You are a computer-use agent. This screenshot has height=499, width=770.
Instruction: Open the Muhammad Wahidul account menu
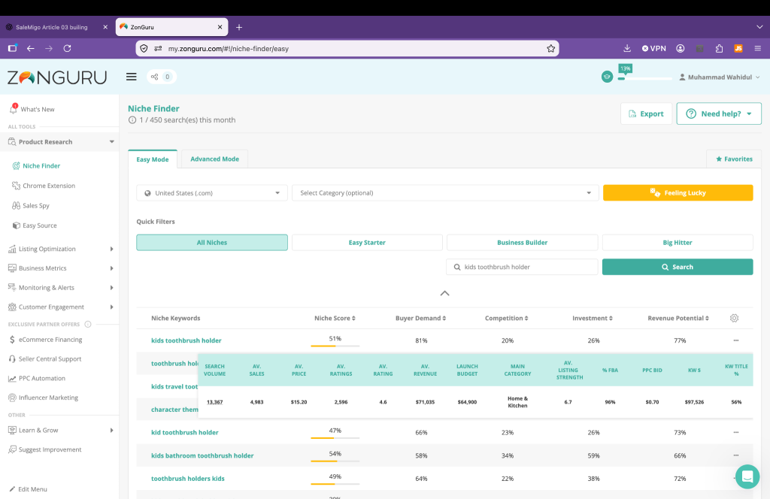coord(719,77)
